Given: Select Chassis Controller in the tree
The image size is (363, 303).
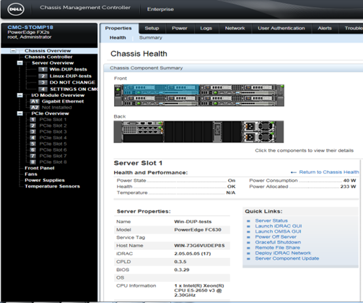Looking at the screenshot, I should pyautogui.click(x=48, y=57).
